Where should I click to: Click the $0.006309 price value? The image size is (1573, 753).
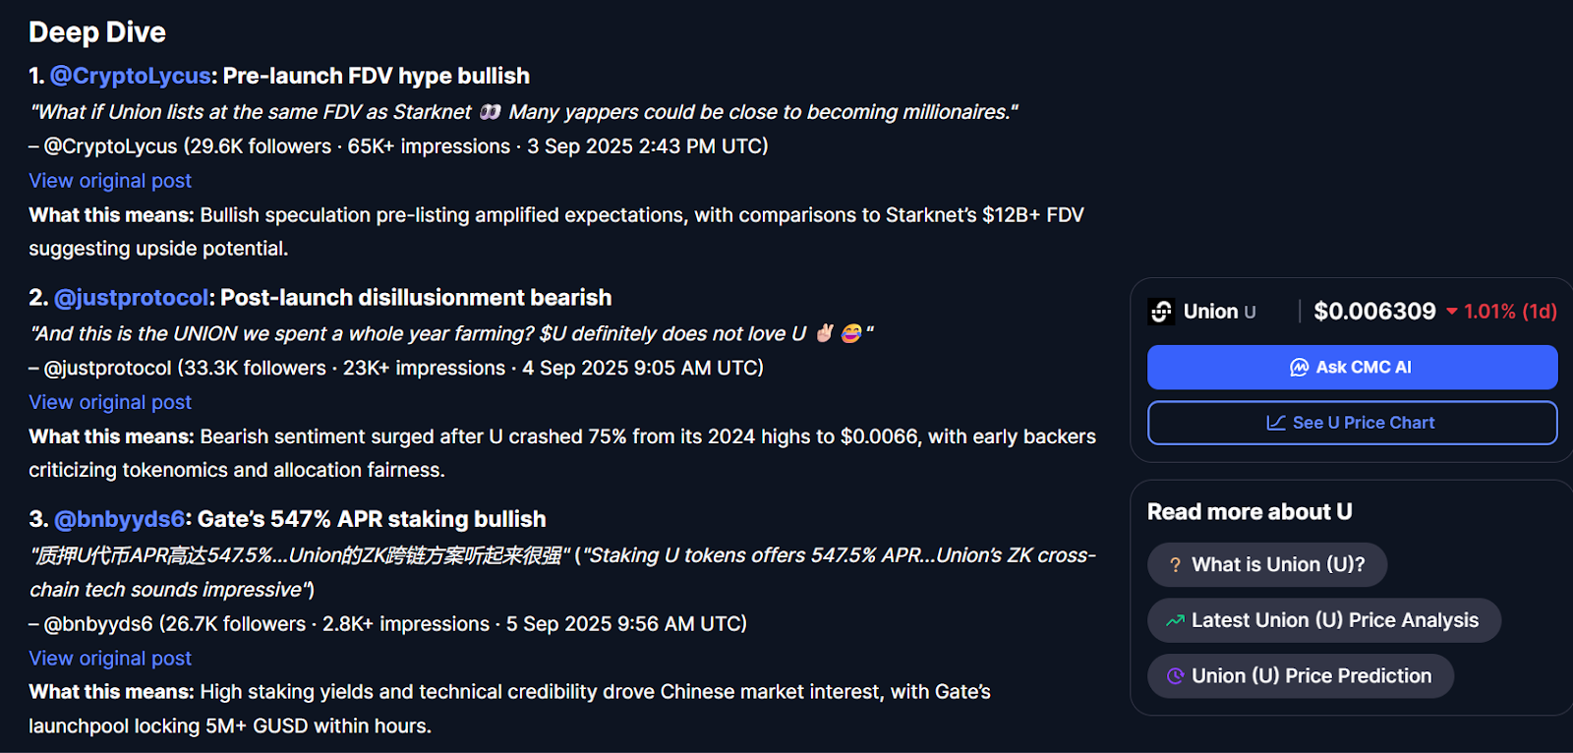point(1374,312)
